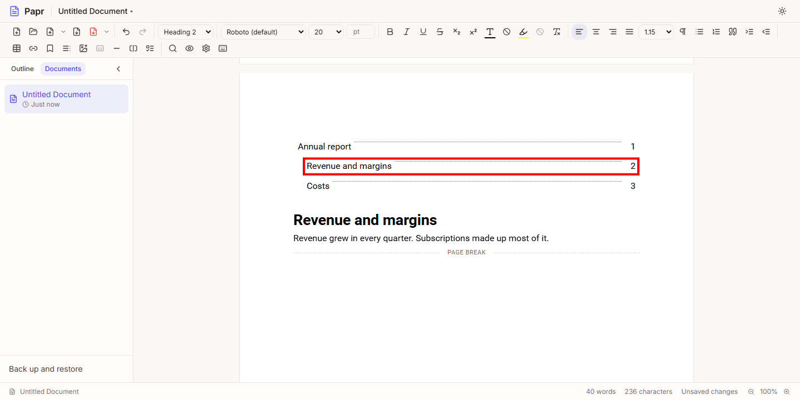Add a bookmark
Image resolution: width=800 pixels, height=400 pixels.
50,48
